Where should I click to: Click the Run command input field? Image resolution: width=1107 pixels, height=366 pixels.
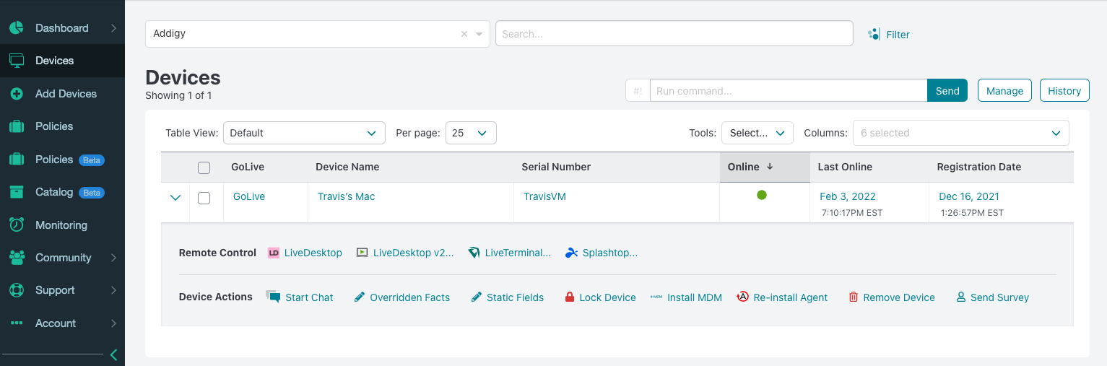[x=788, y=91]
